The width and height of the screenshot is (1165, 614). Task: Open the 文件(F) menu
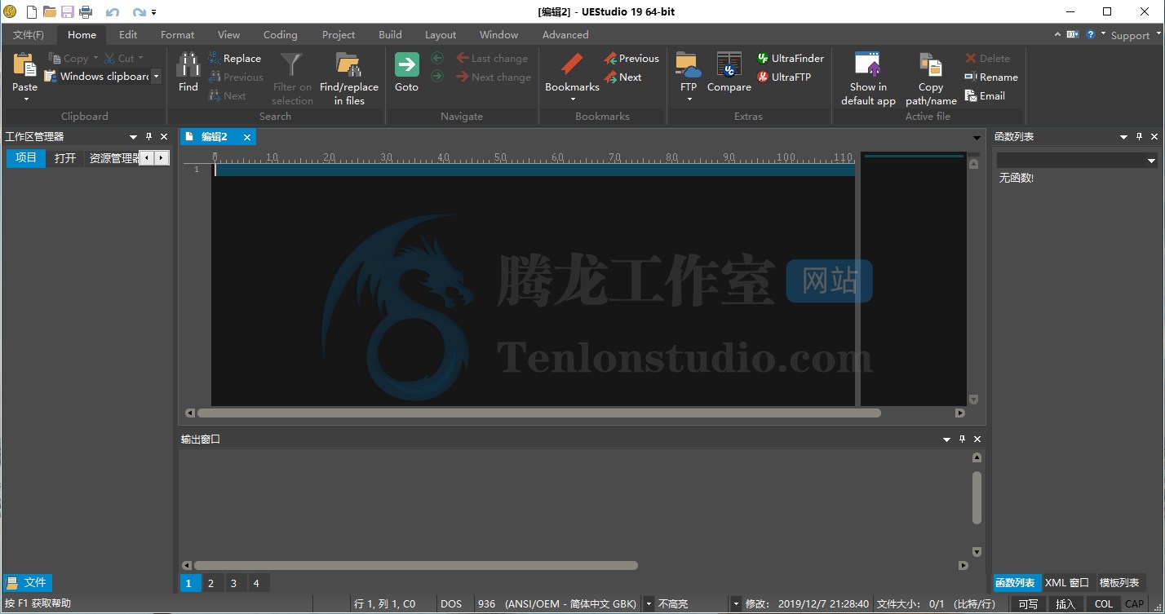(29, 35)
